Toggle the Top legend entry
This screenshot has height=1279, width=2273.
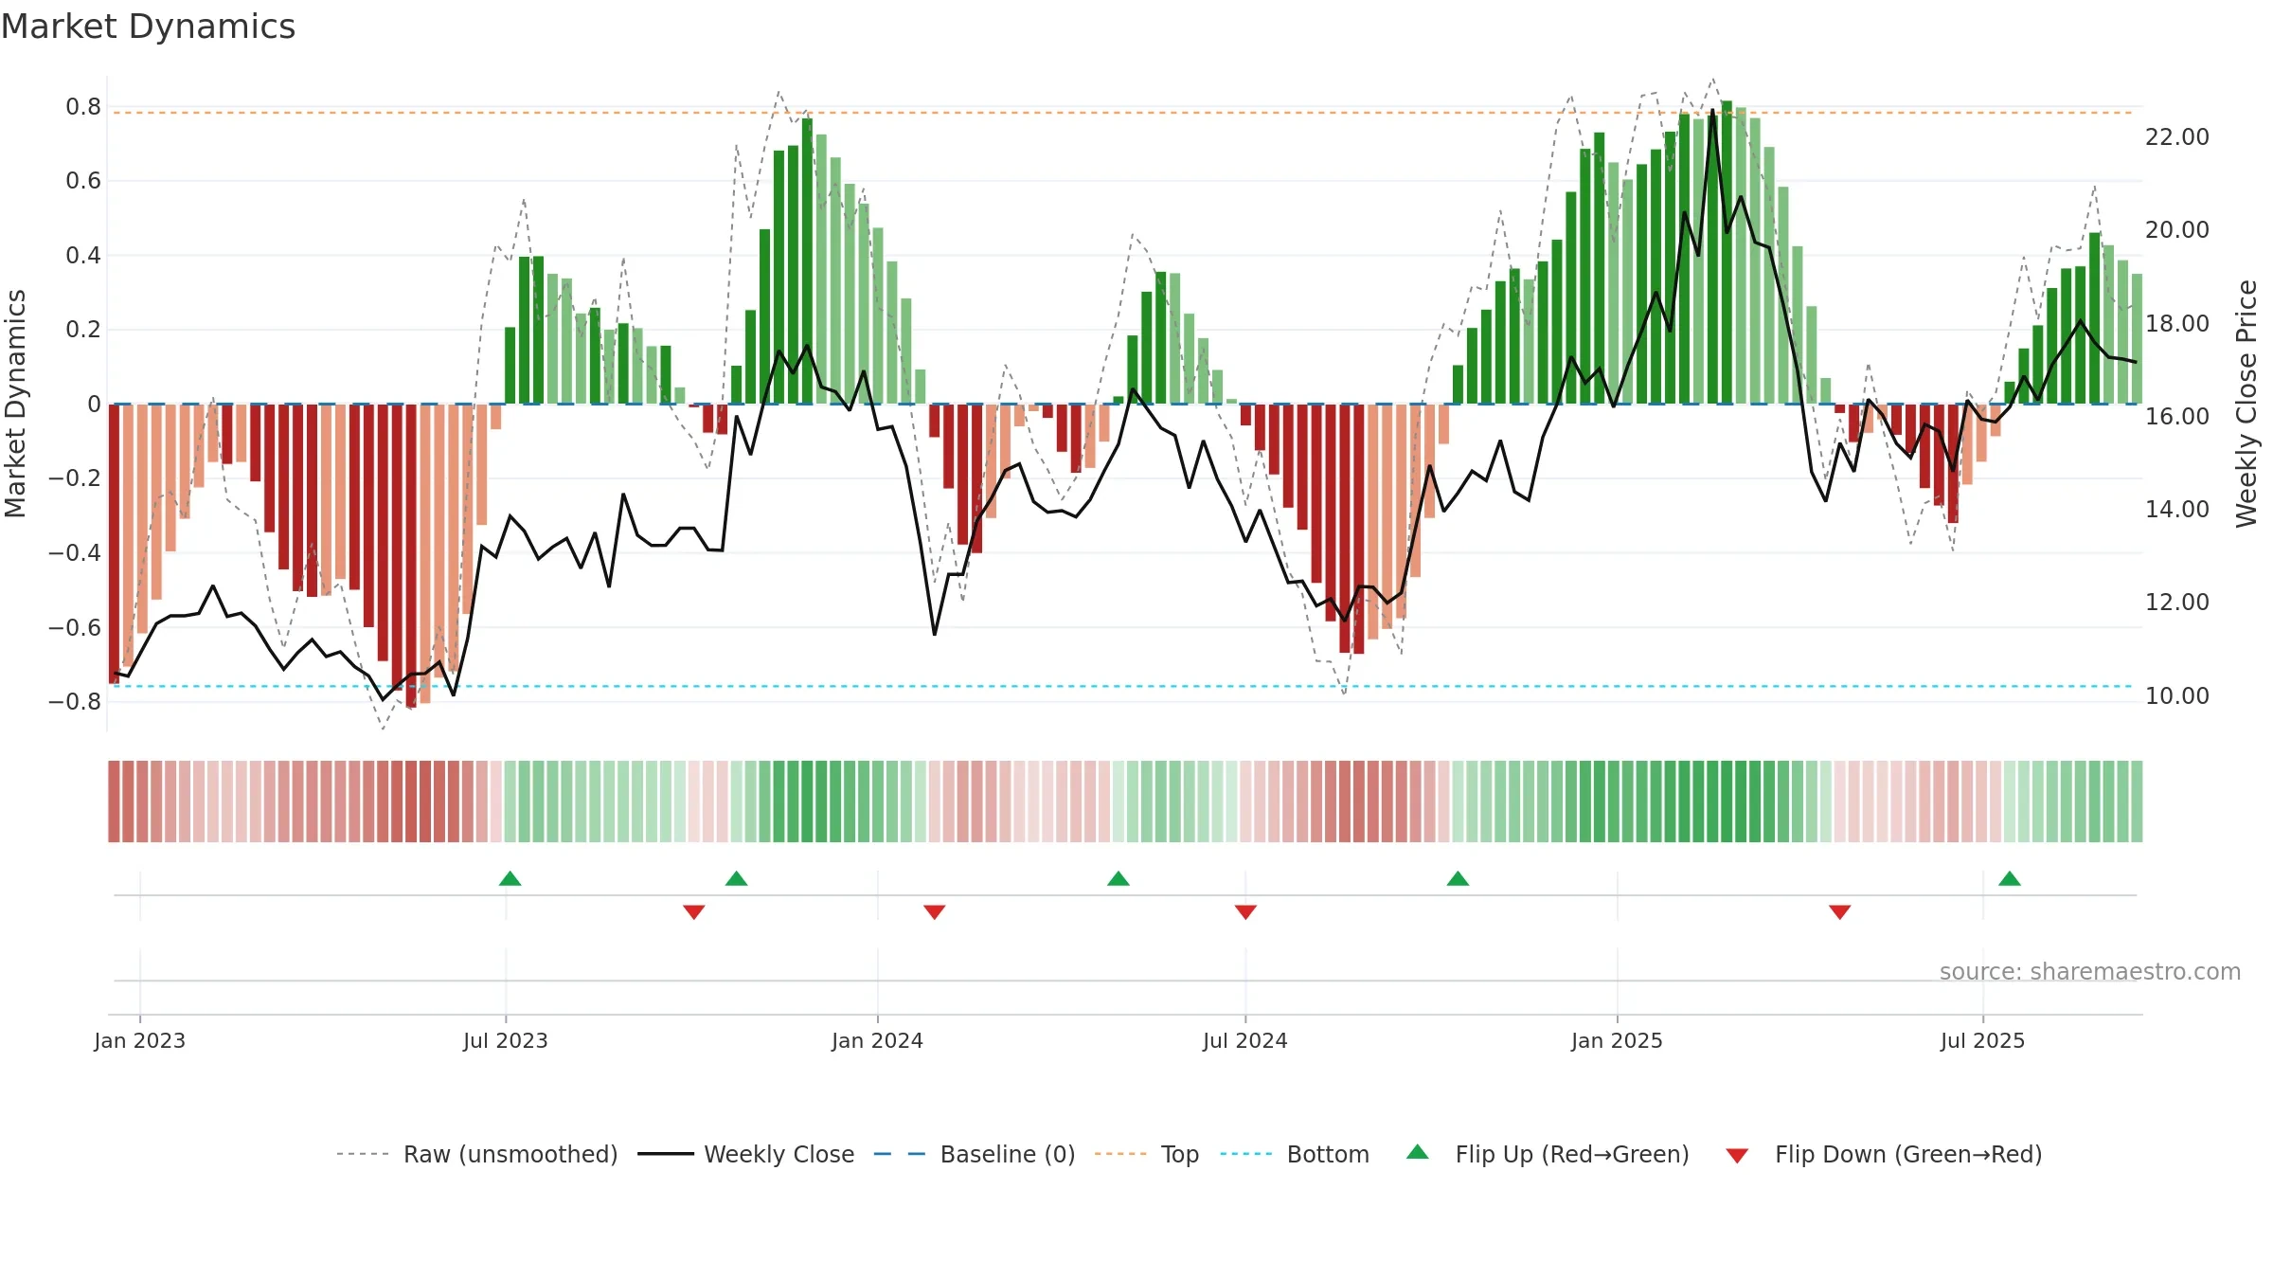click(x=1147, y=1154)
